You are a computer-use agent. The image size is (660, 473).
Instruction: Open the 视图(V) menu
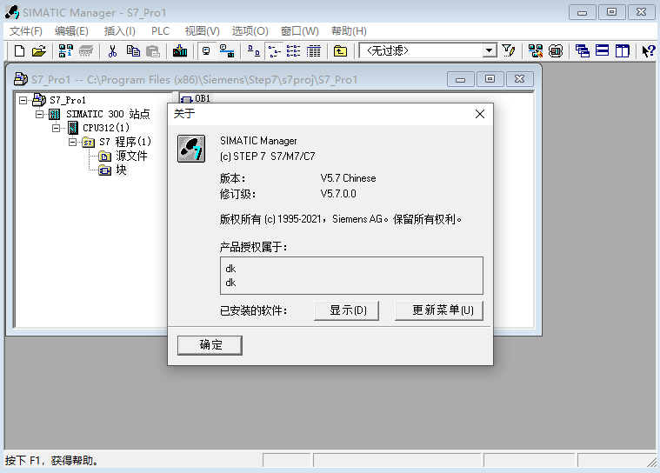point(203,31)
